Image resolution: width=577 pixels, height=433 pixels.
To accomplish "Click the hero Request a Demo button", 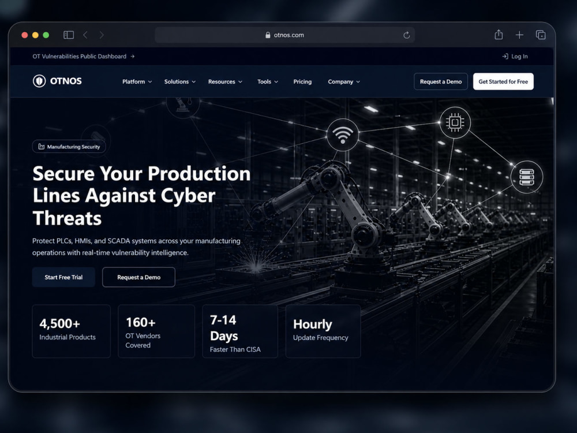I will pos(138,277).
